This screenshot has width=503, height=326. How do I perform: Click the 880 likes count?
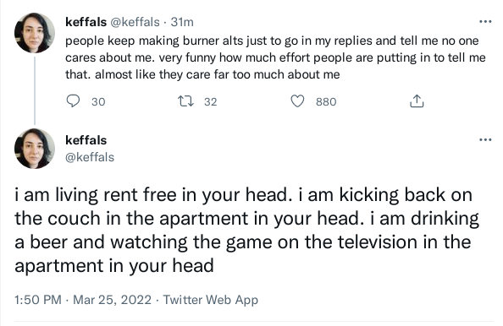click(x=326, y=101)
